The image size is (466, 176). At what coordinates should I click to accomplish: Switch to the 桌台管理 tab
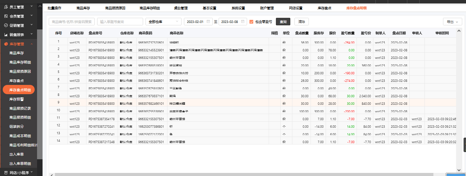[x=181, y=8]
